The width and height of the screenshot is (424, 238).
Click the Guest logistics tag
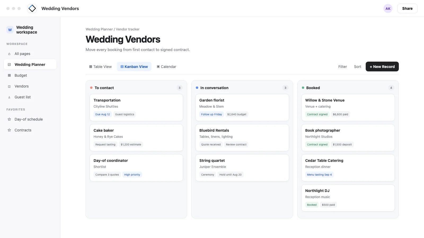pyautogui.click(x=125, y=115)
